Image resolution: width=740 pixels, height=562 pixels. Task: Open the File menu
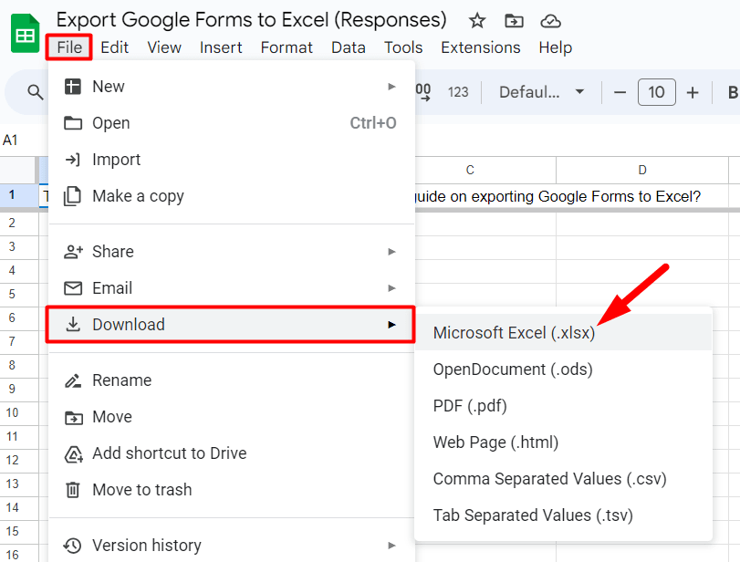[69, 47]
